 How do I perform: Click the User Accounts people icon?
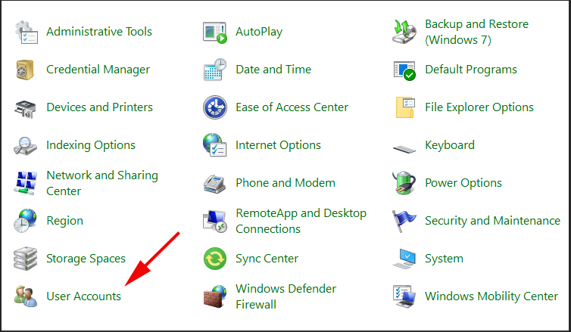[x=26, y=296]
